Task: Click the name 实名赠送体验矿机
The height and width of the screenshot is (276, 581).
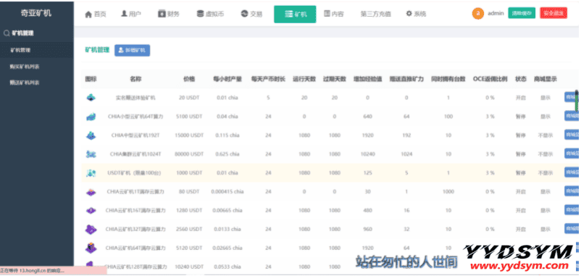Action: 135,98
